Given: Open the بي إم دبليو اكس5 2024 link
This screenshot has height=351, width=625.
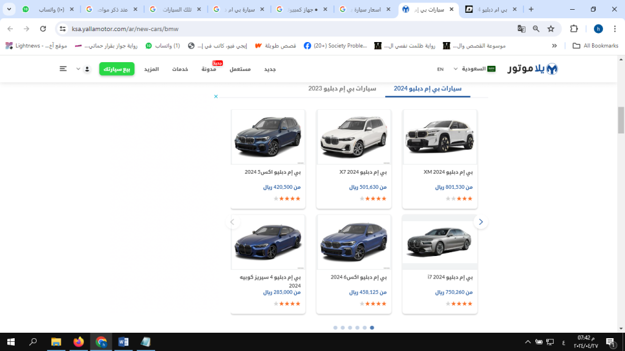Looking at the screenshot, I should click(273, 172).
